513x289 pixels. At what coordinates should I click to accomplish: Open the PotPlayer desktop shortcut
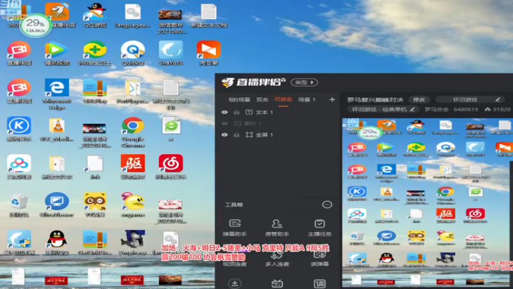coord(133,92)
